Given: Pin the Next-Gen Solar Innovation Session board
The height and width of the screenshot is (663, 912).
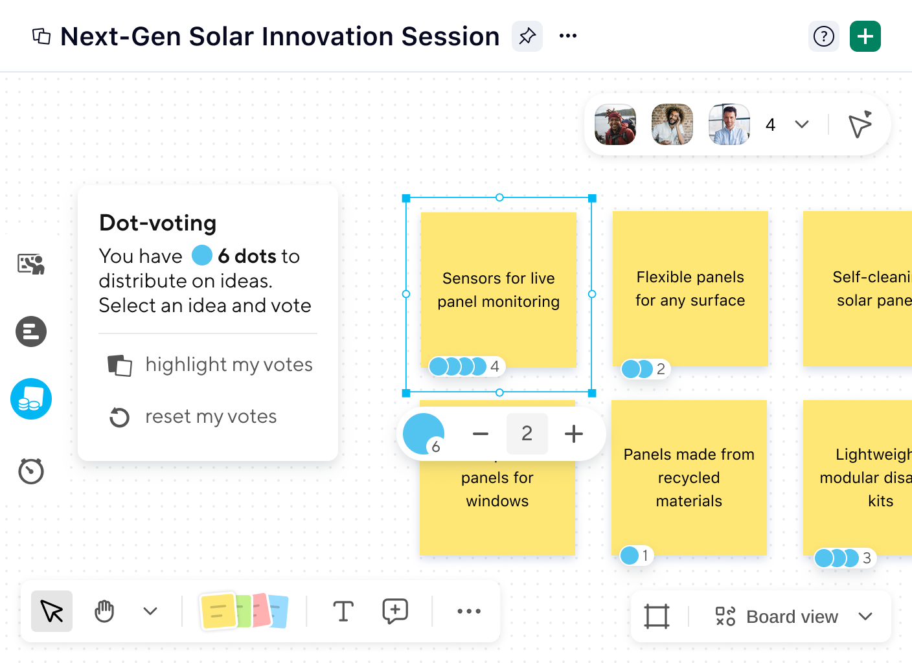Looking at the screenshot, I should tap(527, 36).
